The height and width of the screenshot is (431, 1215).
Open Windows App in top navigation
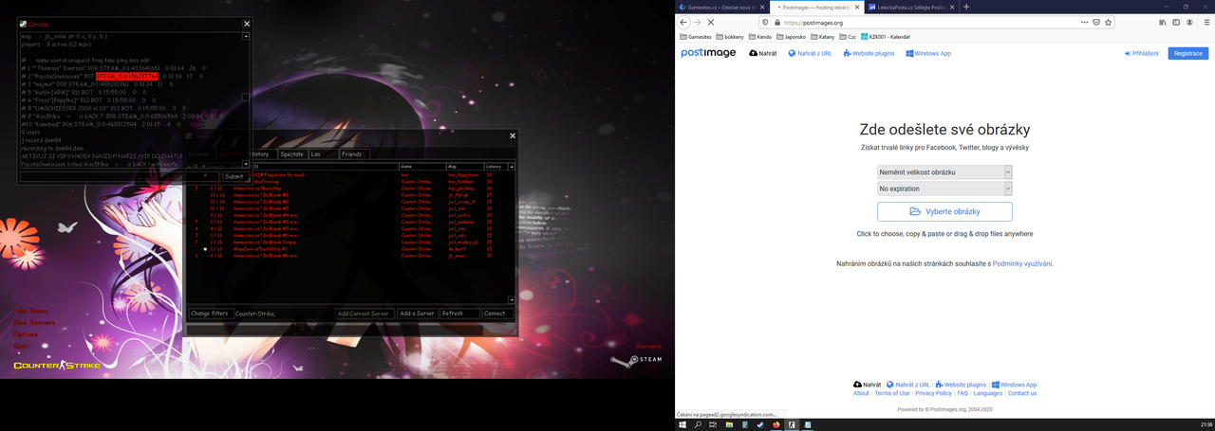tap(928, 53)
